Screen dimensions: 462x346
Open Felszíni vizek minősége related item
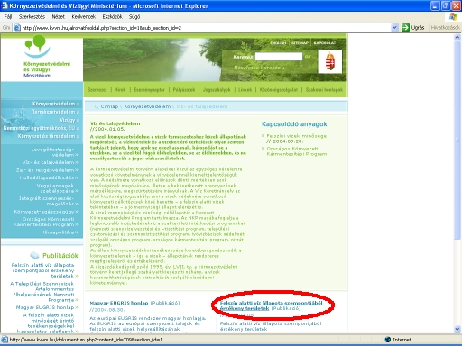[x=296, y=136]
